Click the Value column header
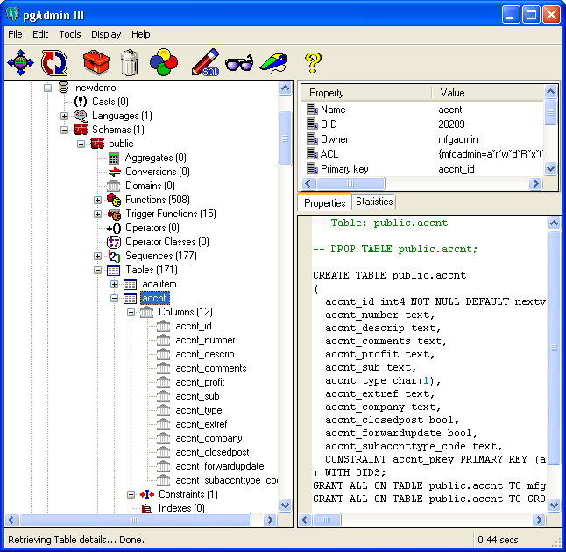Image resolution: width=566 pixels, height=552 pixels. click(x=488, y=93)
